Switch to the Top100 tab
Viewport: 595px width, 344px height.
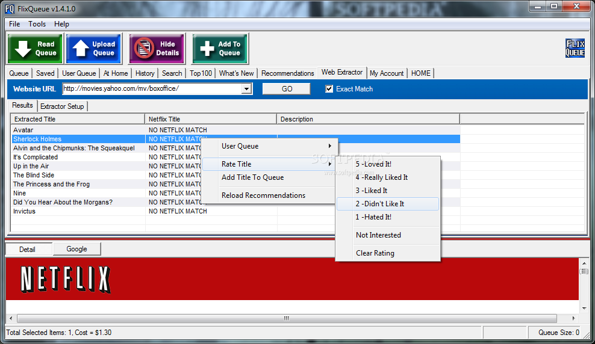pyautogui.click(x=201, y=73)
